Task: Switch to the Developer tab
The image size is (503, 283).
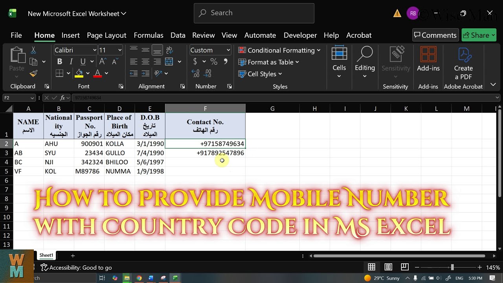Action: click(300, 35)
